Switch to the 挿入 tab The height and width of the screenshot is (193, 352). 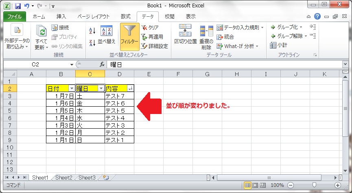point(61,17)
